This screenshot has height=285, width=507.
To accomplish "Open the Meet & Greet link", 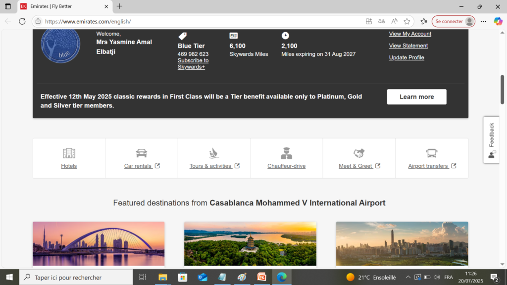I will [x=359, y=166].
